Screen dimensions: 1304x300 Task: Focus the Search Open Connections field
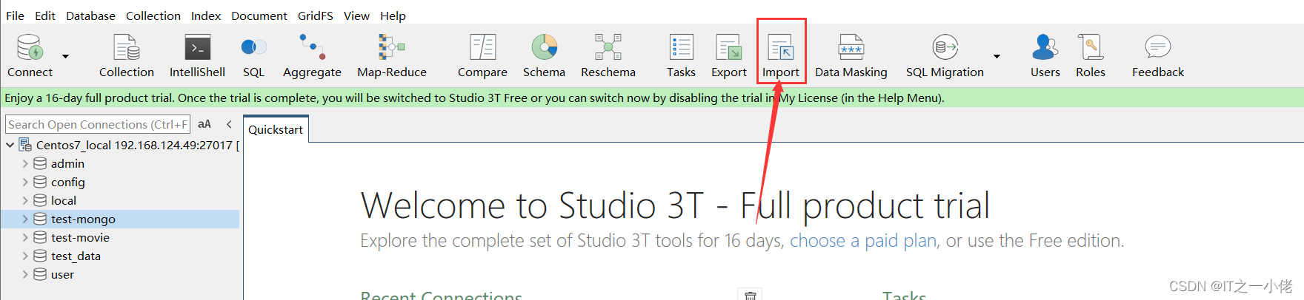tap(98, 124)
